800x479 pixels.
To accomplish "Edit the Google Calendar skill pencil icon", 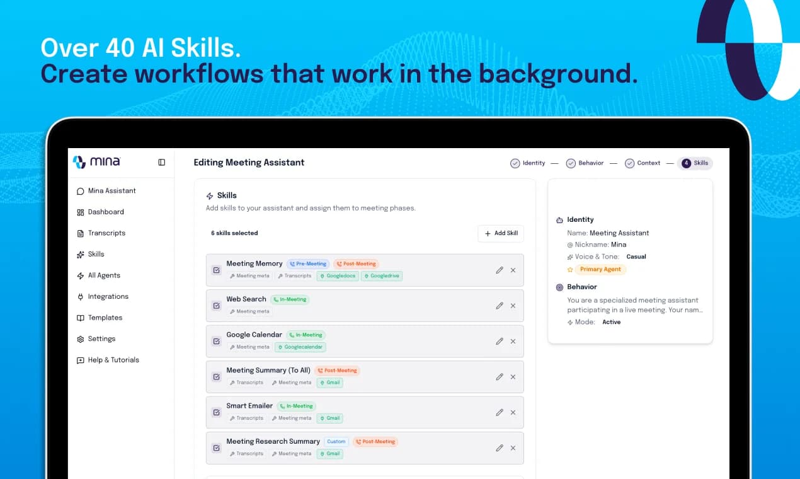I will (500, 341).
